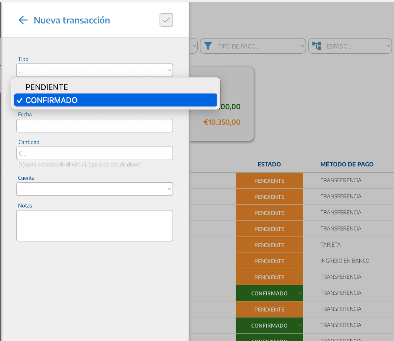Change status of first PENDIENTE row
Screen dimensions: 394x341
[269, 181]
